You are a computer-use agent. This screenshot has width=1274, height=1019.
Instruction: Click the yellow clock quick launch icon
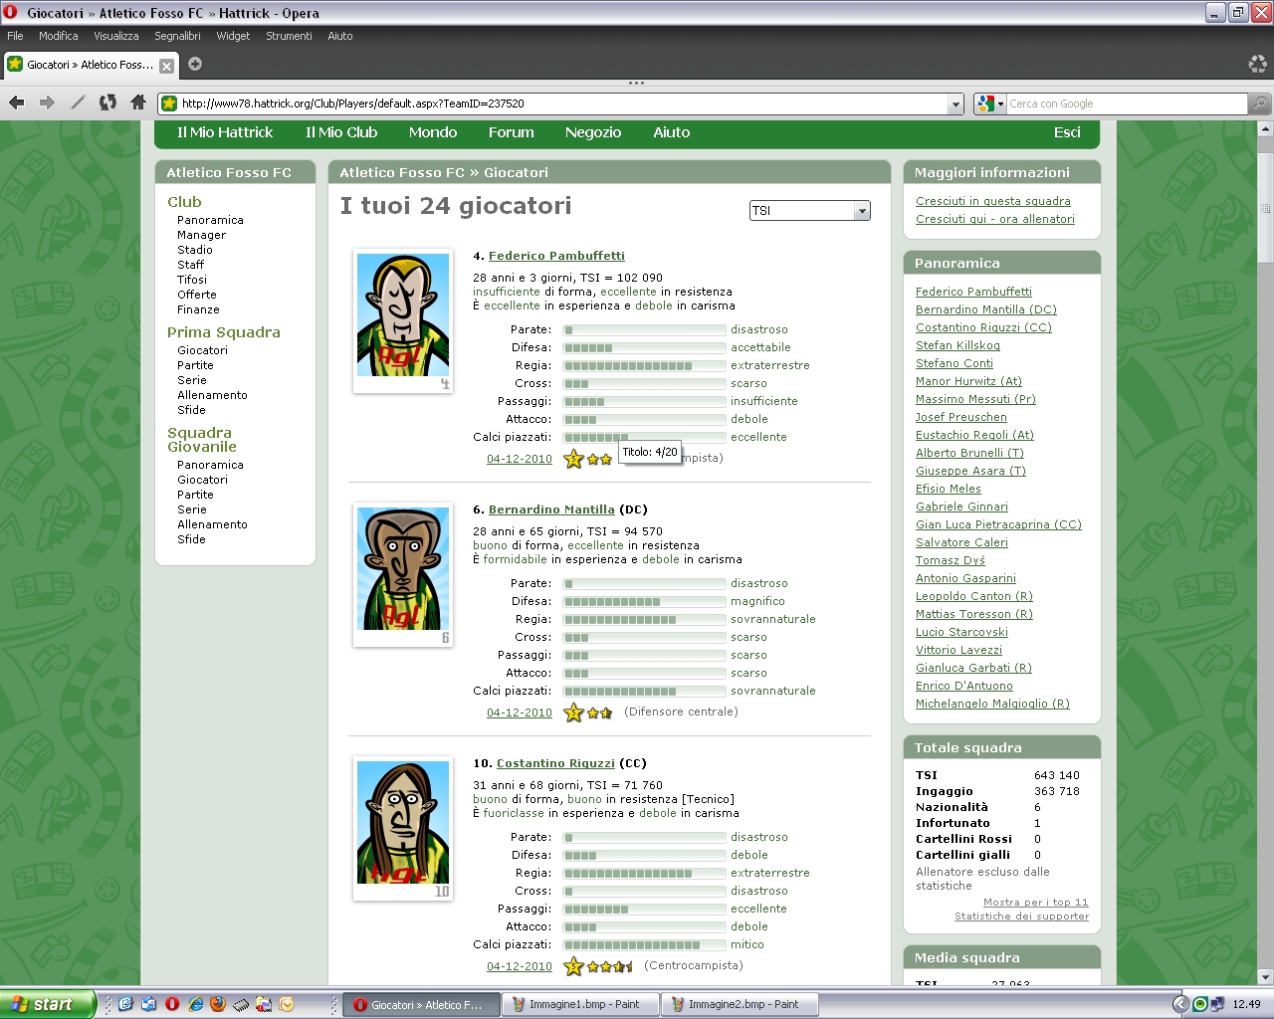click(287, 1004)
